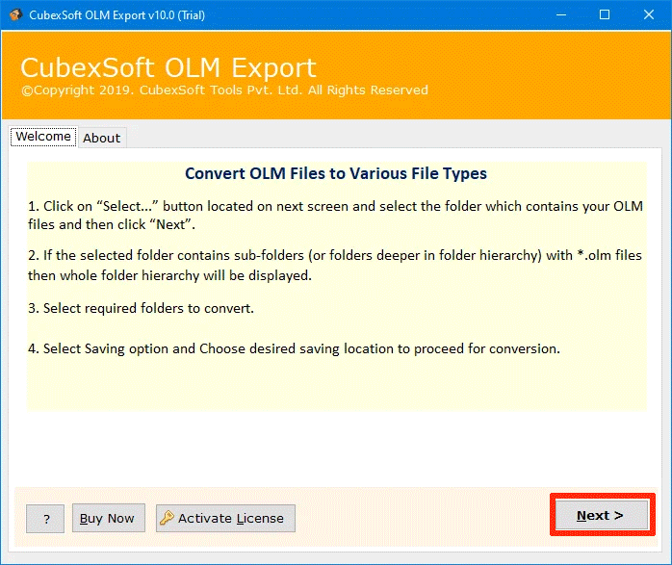This screenshot has height=565, width=672.
Task: Click the CubexSoft OLM Export banner title
Action: coord(168,67)
